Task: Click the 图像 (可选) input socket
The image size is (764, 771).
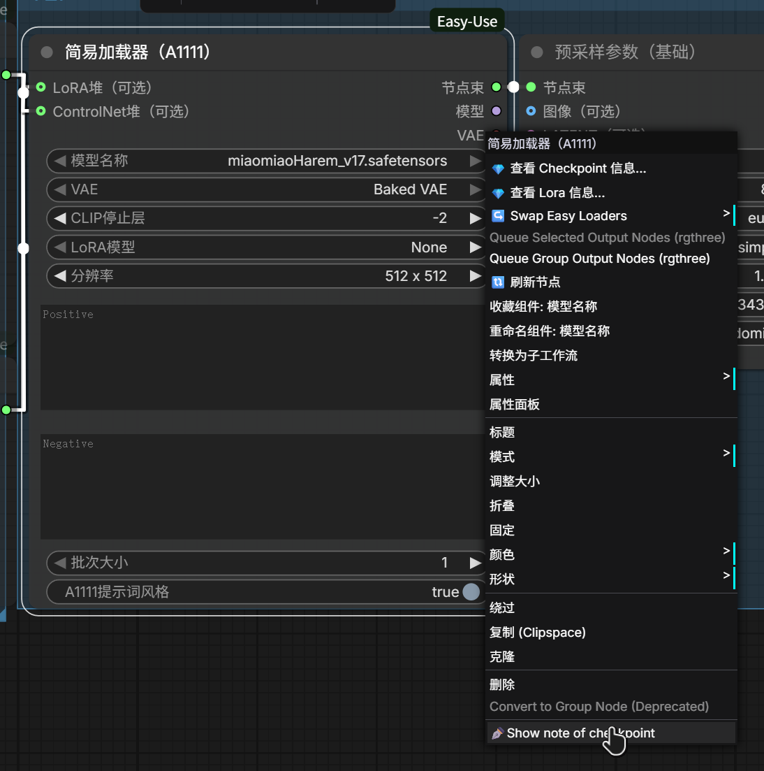Action: [531, 112]
